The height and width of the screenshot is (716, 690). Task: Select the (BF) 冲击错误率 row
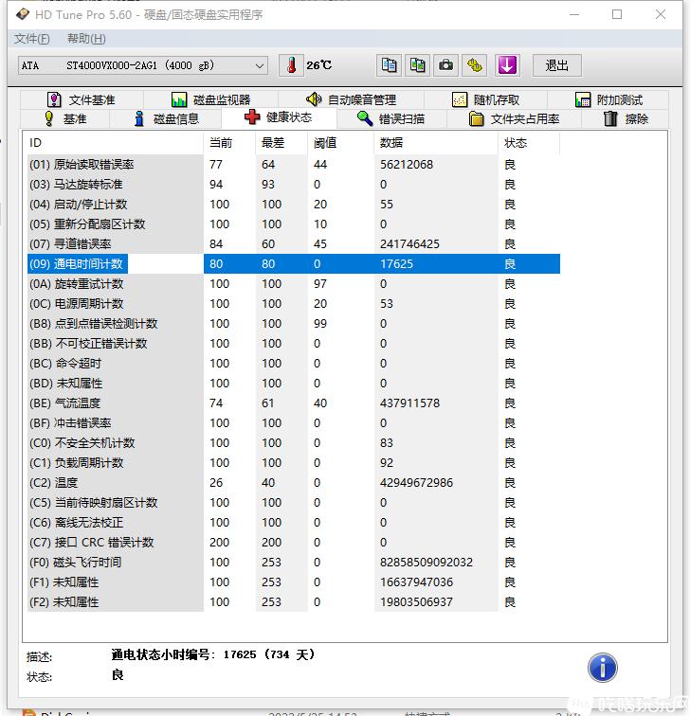click(294, 422)
